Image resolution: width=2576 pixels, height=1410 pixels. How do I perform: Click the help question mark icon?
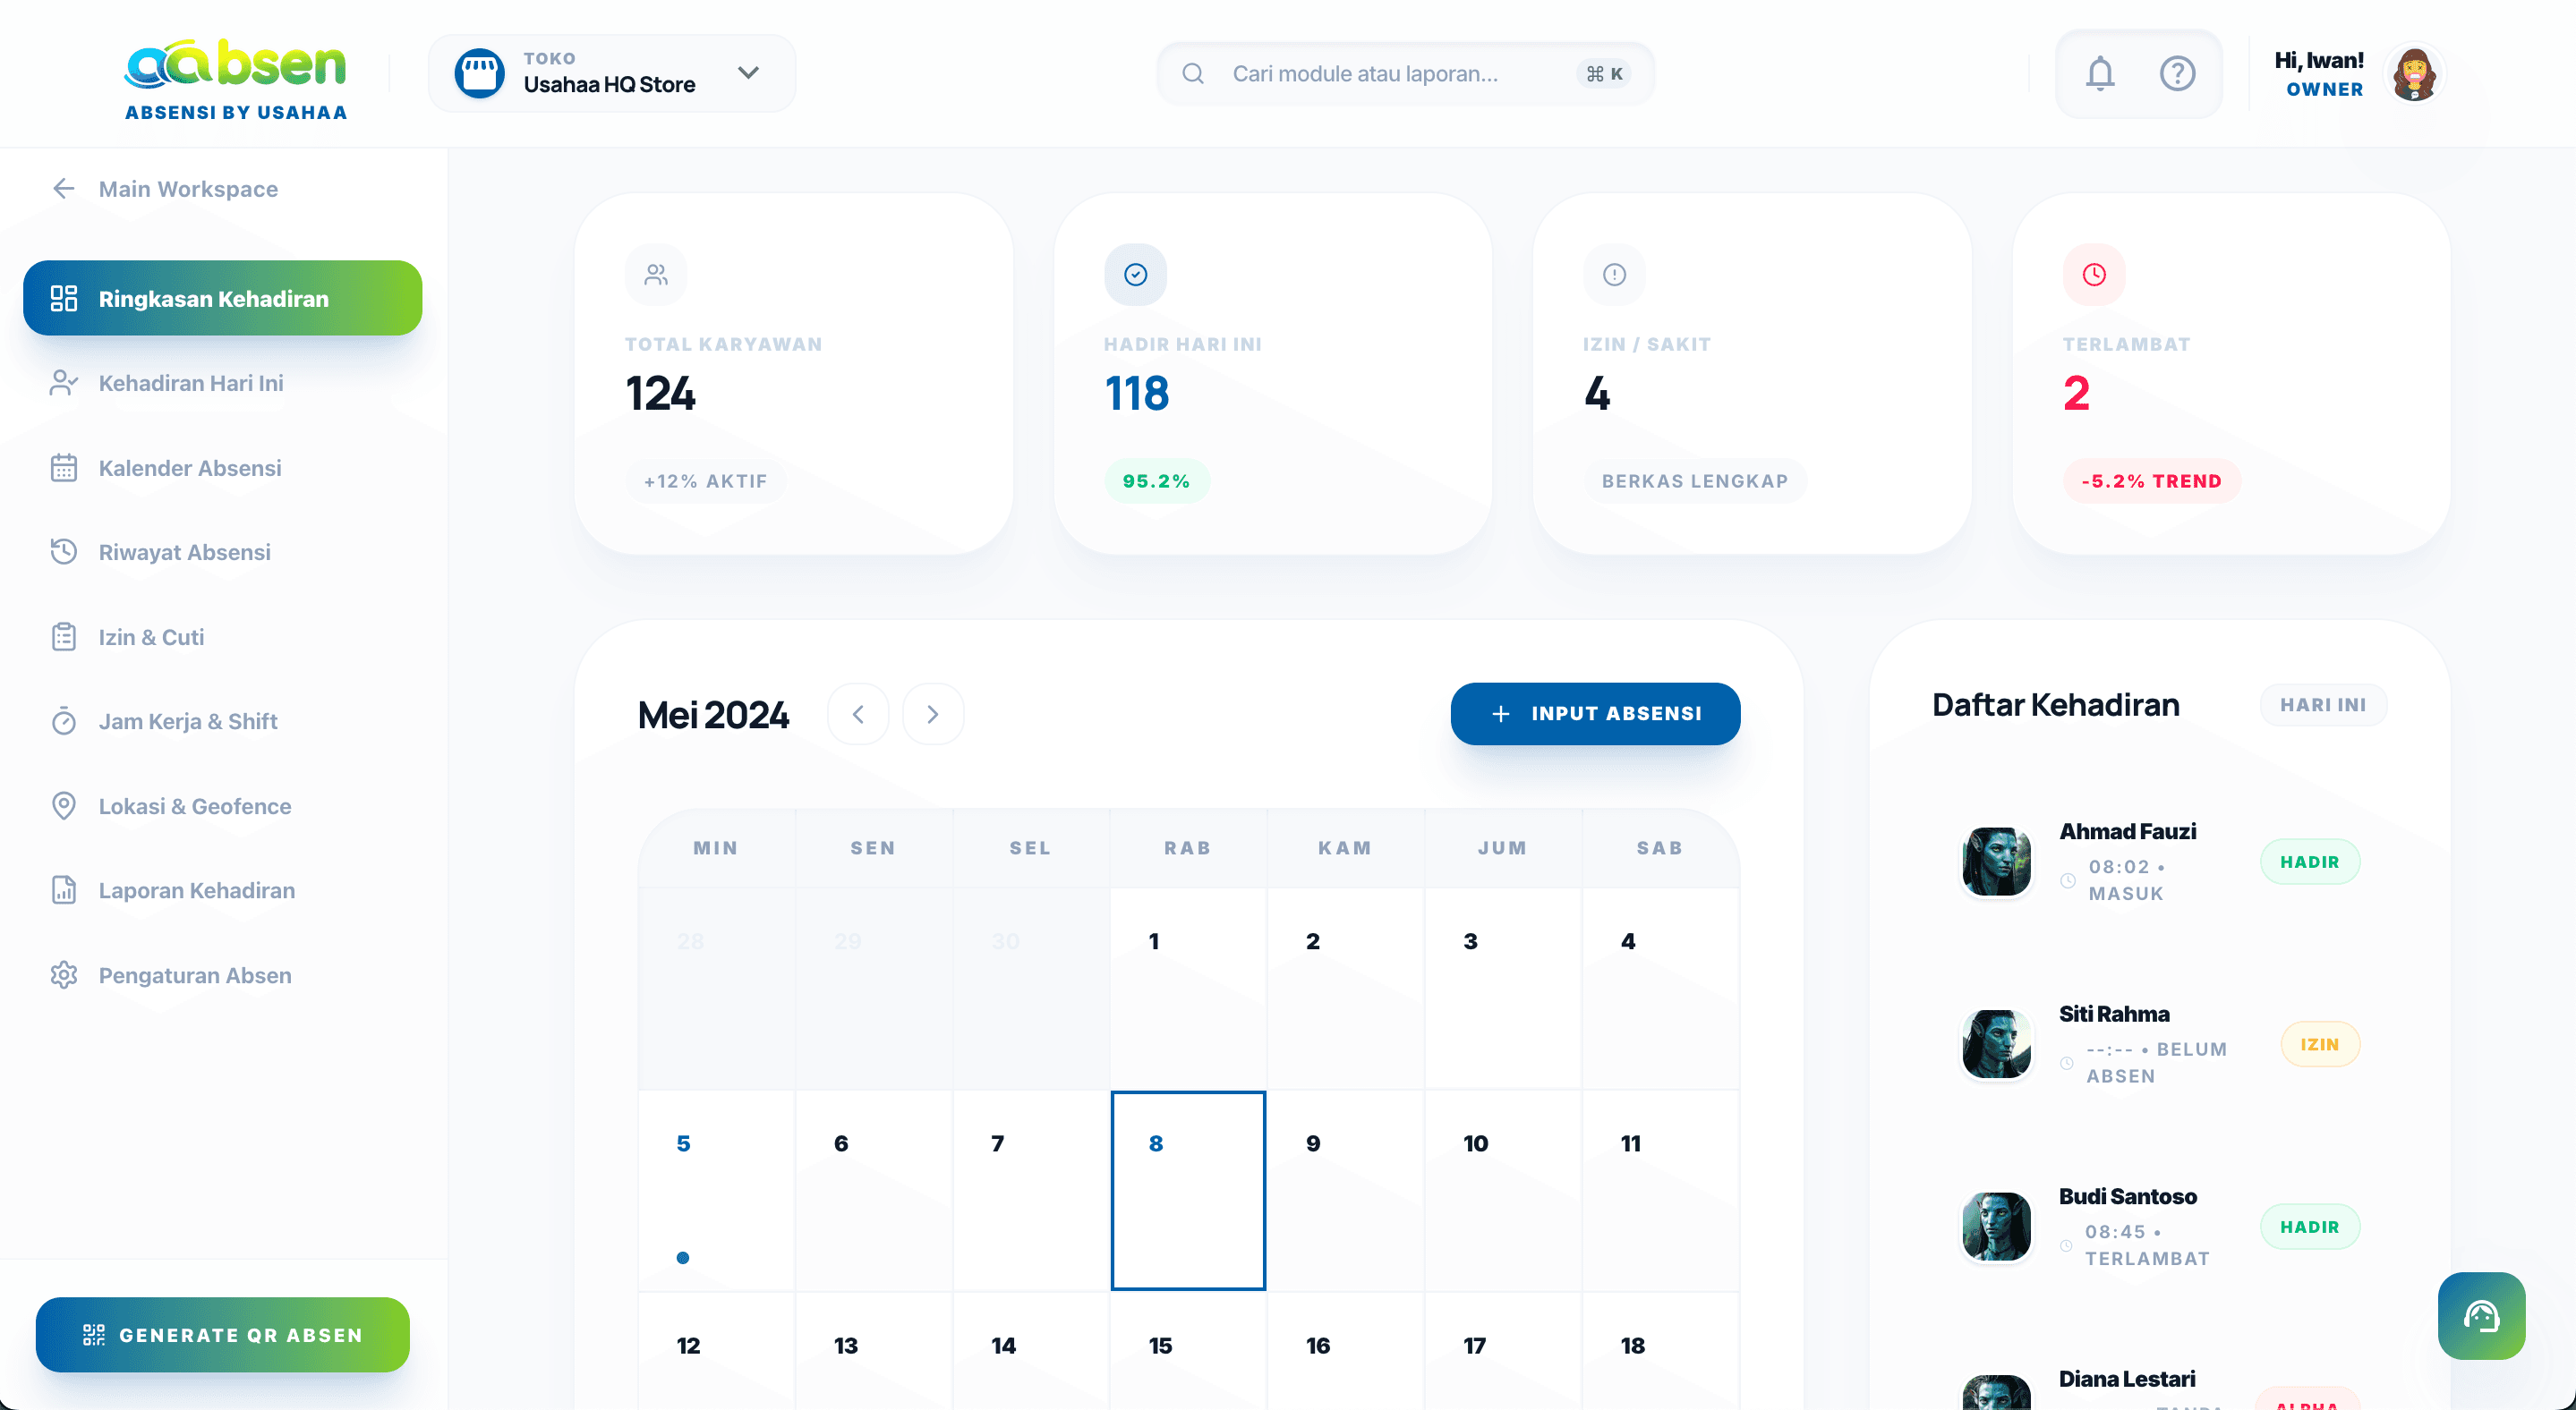(2177, 73)
